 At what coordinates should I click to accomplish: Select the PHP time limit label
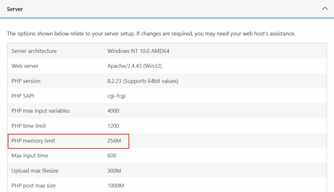pyautogui.click(x=29, y=126)
